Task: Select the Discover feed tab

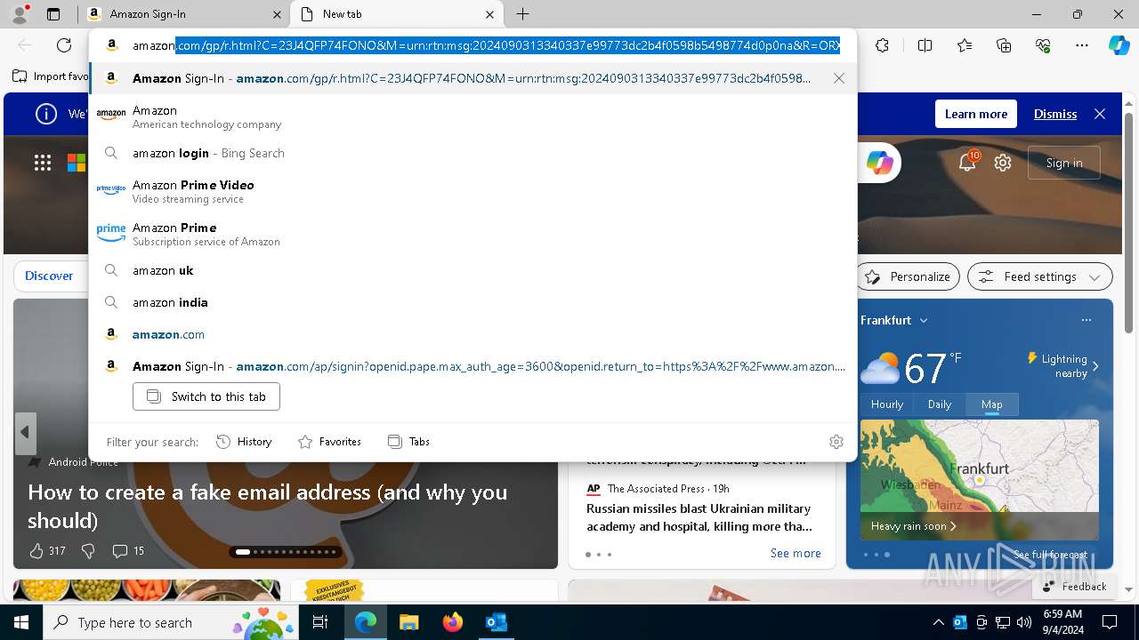Action: pos(49,276)
